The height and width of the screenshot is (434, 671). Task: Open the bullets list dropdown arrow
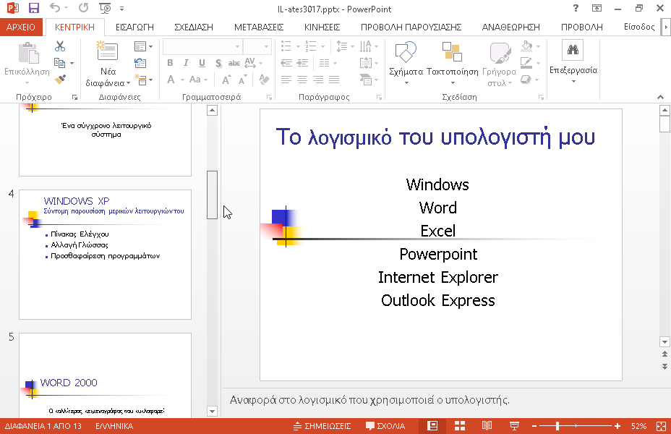[299, 46]
